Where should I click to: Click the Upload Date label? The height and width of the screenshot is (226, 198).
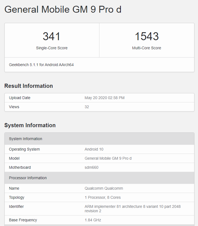20,98
